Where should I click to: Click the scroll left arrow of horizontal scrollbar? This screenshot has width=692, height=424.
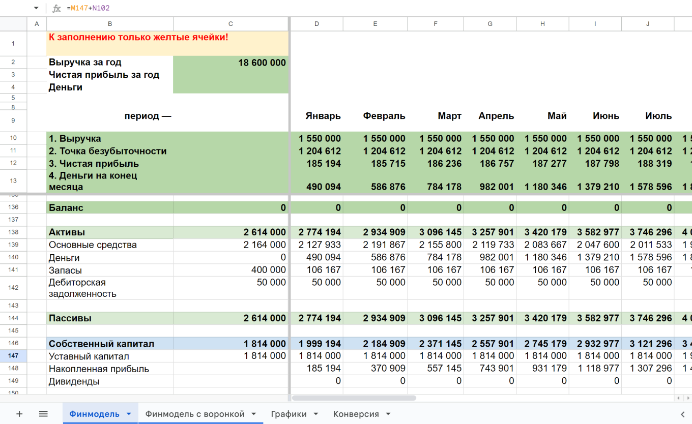(678, 398)
